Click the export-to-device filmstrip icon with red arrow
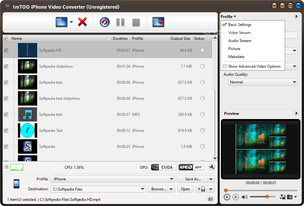Screen dimensions: 304x206 pos(158,22)
